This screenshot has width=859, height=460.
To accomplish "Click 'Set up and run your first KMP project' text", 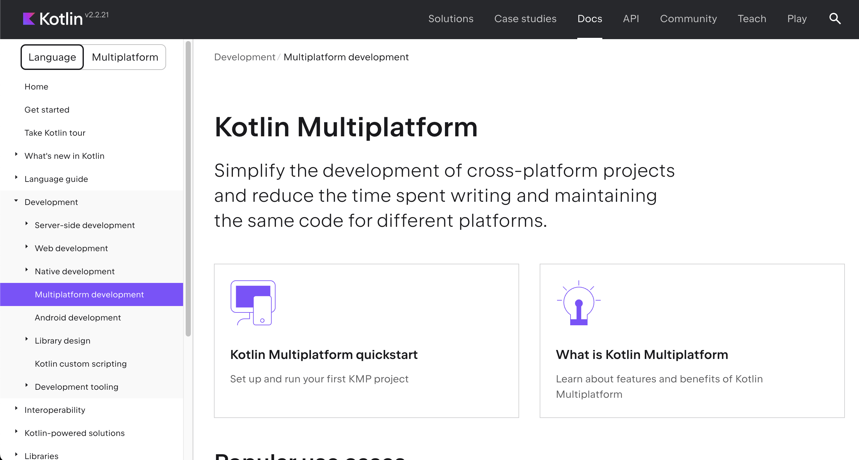I will pyautogui.click(x=319, y=379).
